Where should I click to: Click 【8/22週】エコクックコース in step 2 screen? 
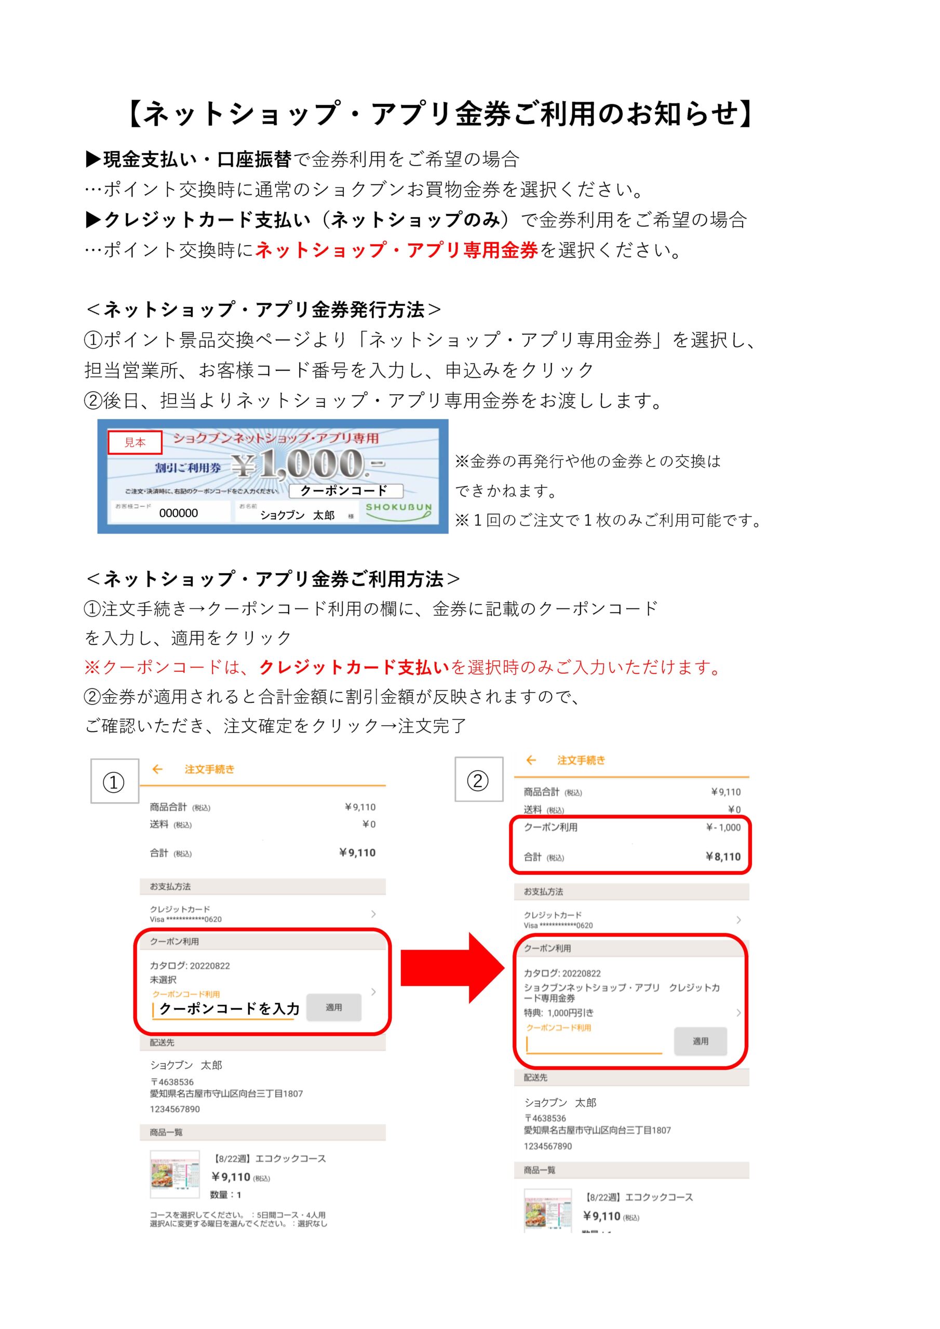pos(638,1197)
